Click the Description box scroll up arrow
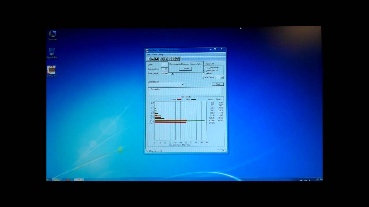The image size is (369, 207). (x=222, y=89)
